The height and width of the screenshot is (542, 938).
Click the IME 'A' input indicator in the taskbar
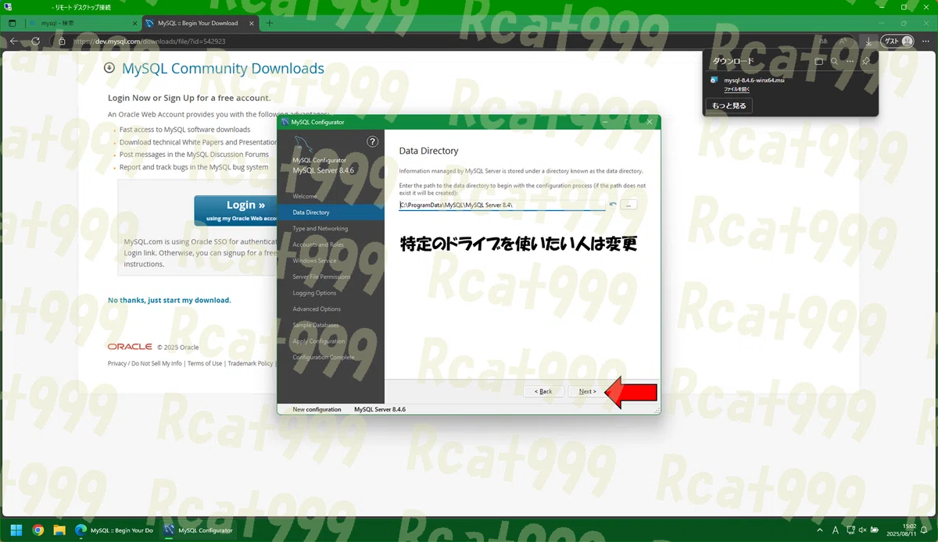pos(836,530)
